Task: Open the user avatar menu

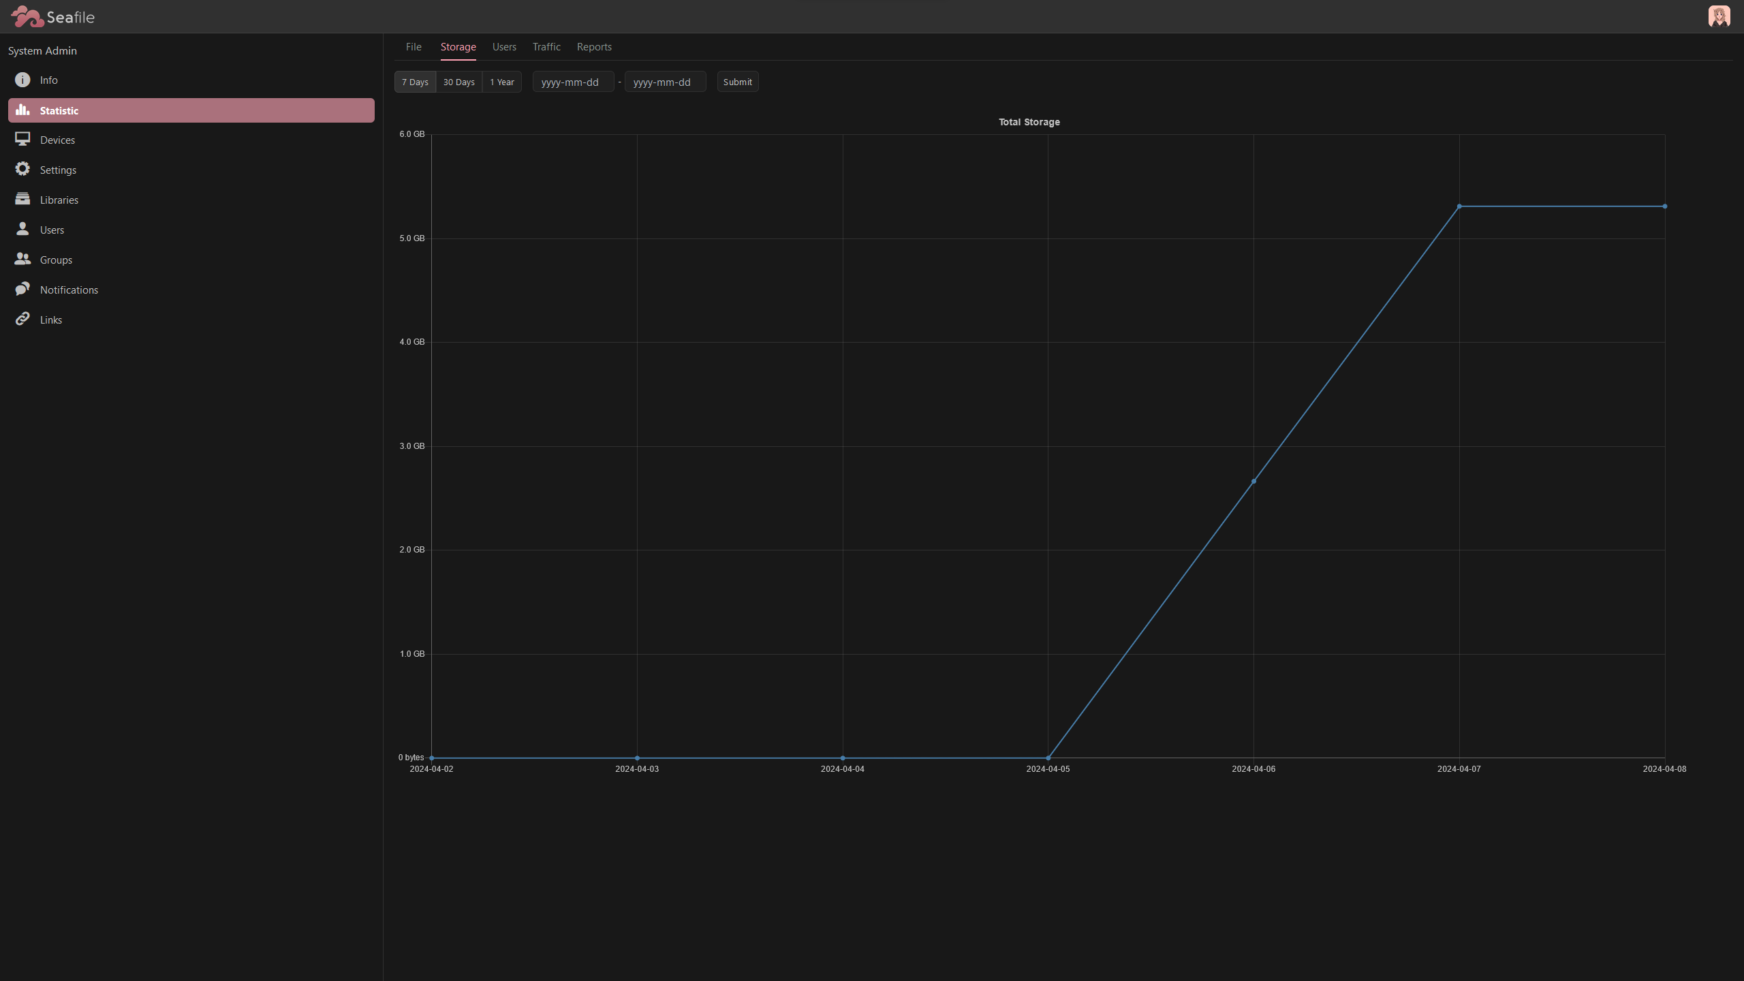Action: click(1719, 16)
